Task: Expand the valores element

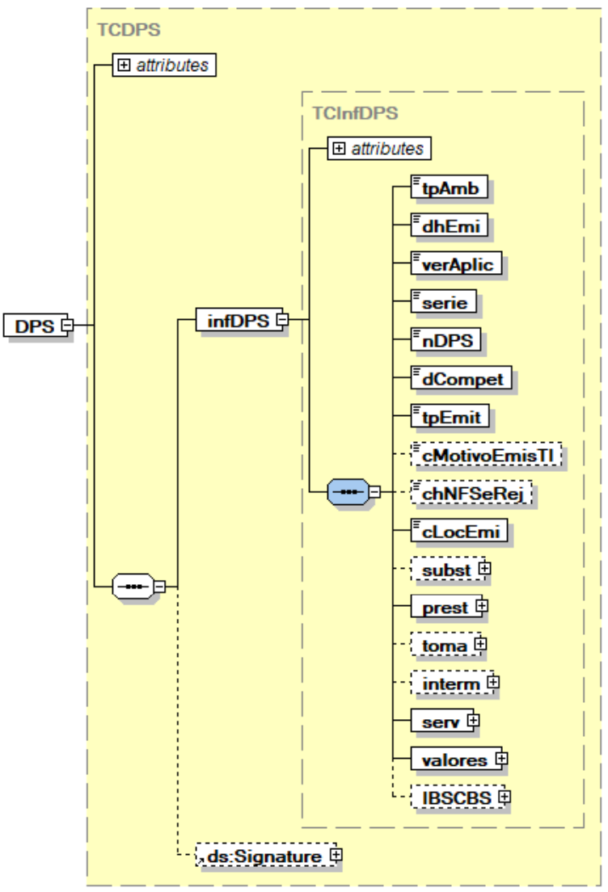Action: (x=502, y=759)
